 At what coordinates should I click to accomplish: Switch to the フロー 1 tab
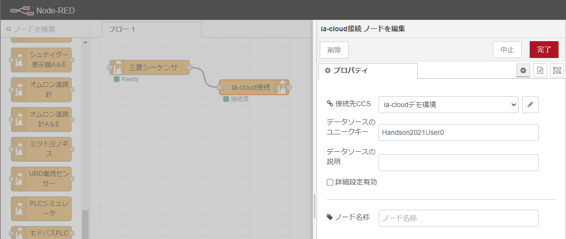pyautogui.click(x=152, y=30)
